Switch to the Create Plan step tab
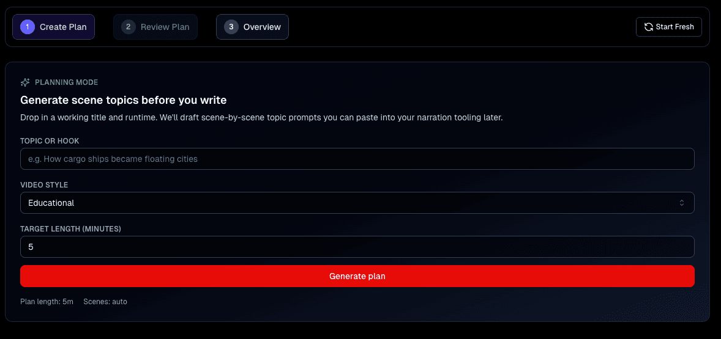Viewport: 721px width, 339px height. click(54, 27)
